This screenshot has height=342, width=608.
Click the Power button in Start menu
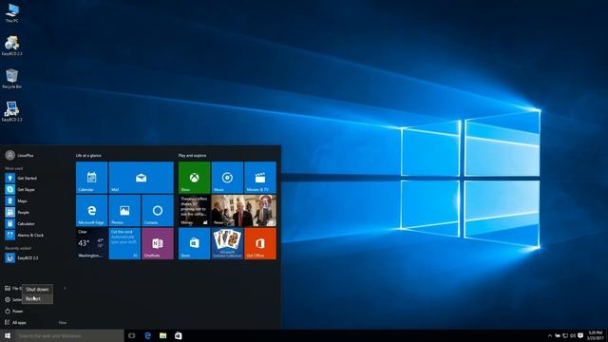pyautogui.click(x=14, y=311)
